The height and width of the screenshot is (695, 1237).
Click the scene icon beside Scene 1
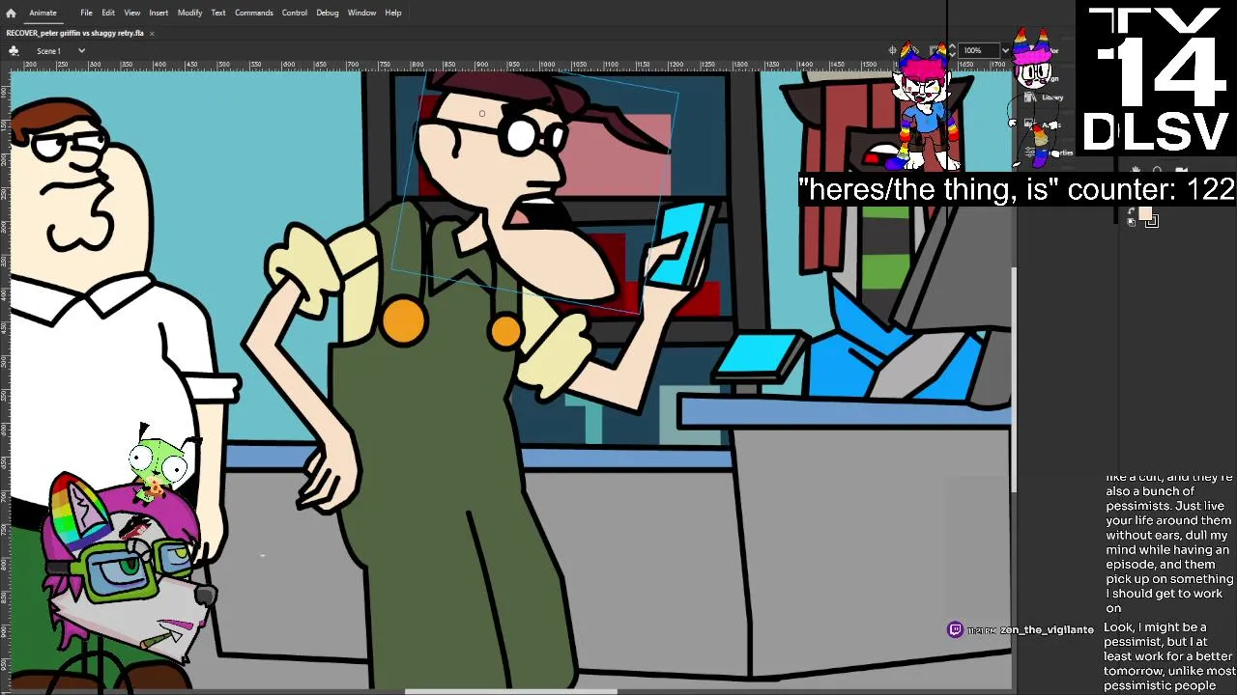(x=14, y=50)
